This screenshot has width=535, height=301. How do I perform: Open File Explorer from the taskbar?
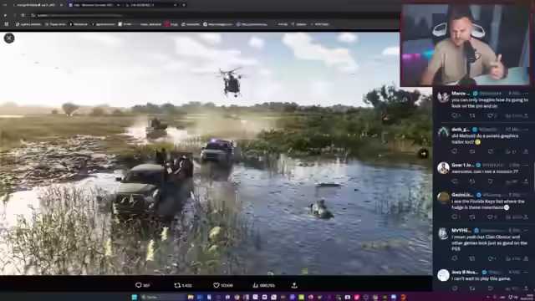(x=191, y=297)
